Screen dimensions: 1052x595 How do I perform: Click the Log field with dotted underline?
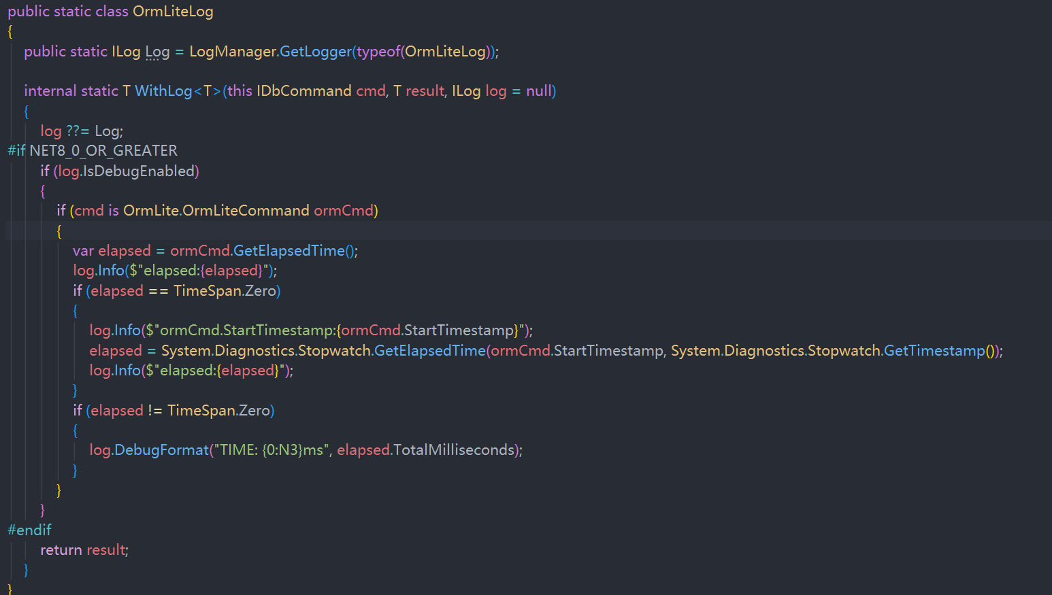click(157, 52)
